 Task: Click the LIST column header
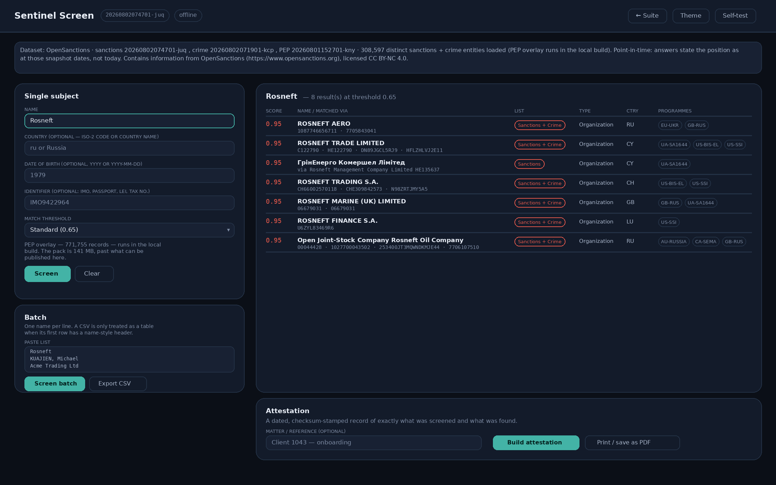tap(519, 111)
